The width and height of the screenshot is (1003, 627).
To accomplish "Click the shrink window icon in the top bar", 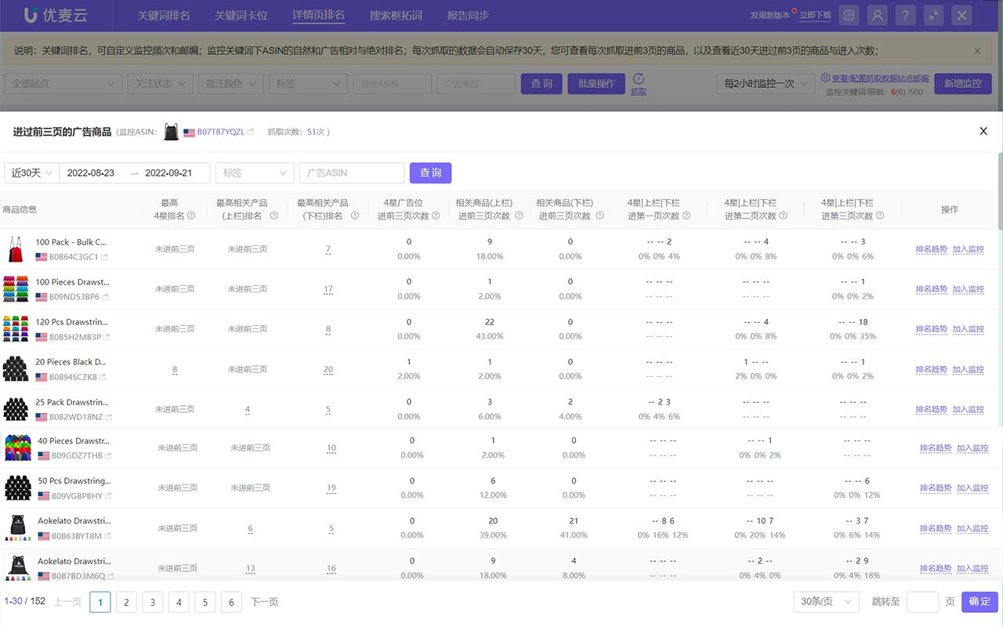I will click(933, 15).
